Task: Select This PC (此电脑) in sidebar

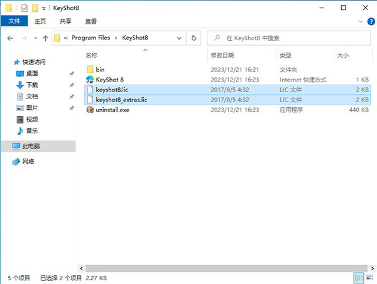Action: tap(38, 146)
